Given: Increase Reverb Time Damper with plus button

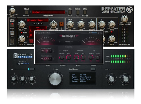Looking at the screenshot, I should click(x=53, y=51).
